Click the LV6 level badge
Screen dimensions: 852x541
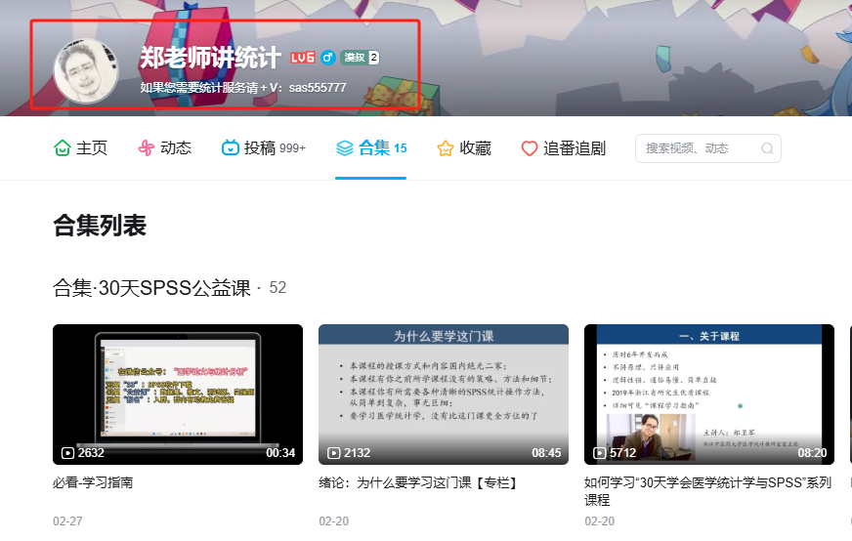point(303,58)
